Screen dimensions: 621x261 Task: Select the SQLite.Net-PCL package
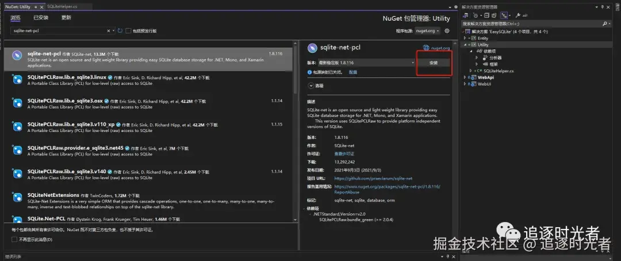click(x=148, y=219)
